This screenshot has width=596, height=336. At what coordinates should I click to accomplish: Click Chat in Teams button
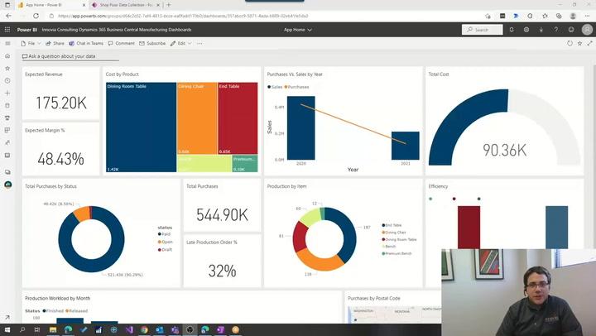(x=86, y=43)
